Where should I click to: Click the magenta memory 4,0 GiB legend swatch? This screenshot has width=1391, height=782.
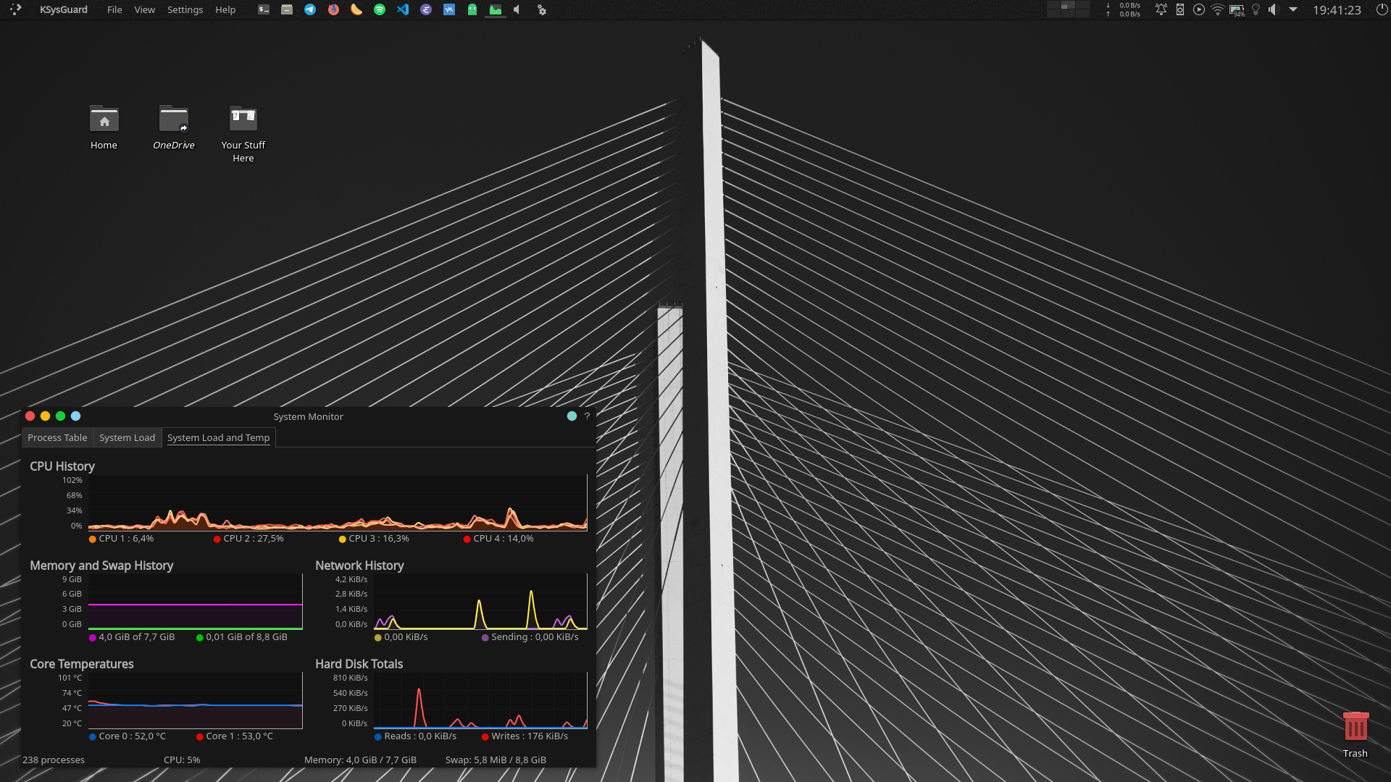[x=92, y=637]
